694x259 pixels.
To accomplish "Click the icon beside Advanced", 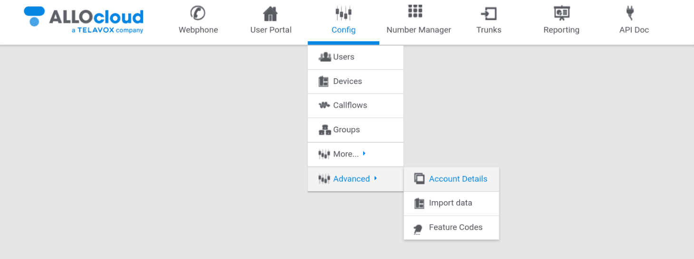I will click(x=324, y=179).
